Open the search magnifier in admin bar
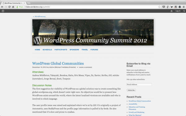 point(184,11)
